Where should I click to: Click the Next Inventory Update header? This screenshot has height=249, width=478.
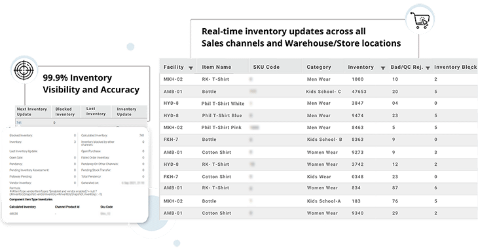(x=31, y=111)
